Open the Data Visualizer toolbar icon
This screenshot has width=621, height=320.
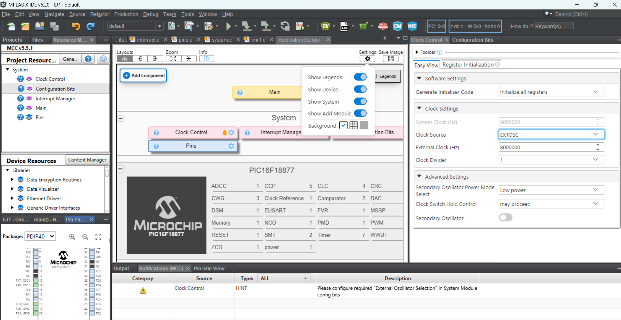[326, 26]
